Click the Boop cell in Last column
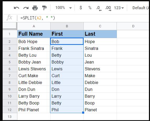 [x=100, y=103]
